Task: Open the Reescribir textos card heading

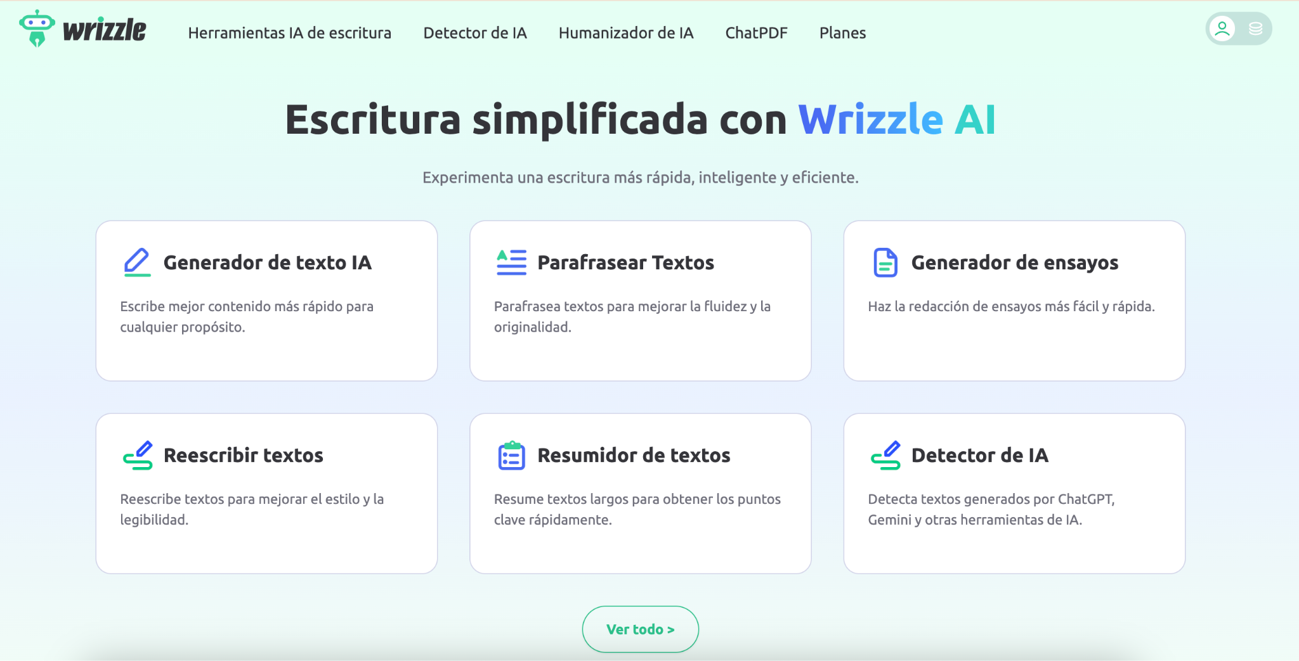Action: pyautogui.click(x=244, y=455)
